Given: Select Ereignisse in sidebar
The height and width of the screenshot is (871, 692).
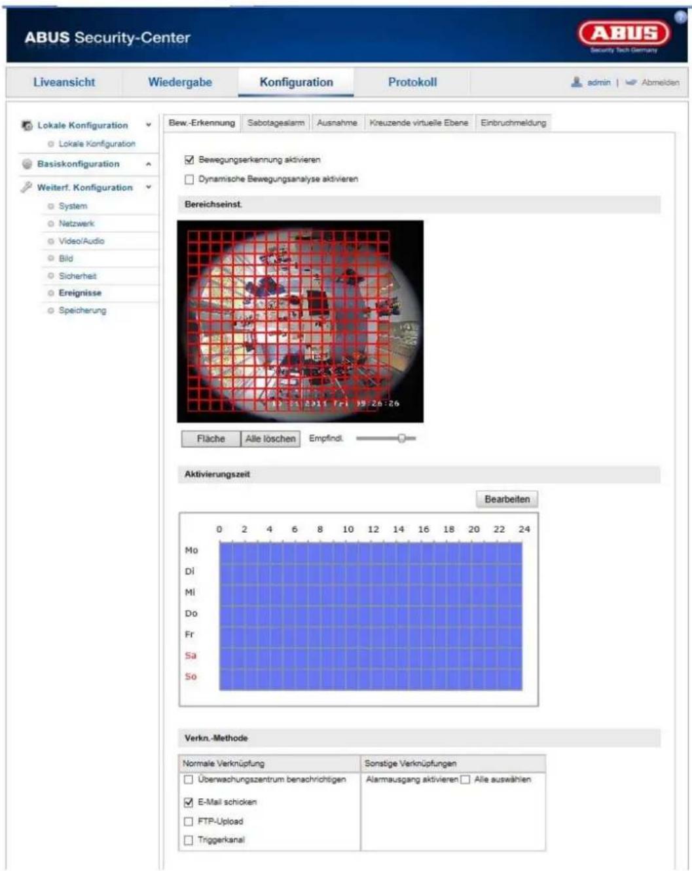Looking at the screenshot, I should 80,294.
